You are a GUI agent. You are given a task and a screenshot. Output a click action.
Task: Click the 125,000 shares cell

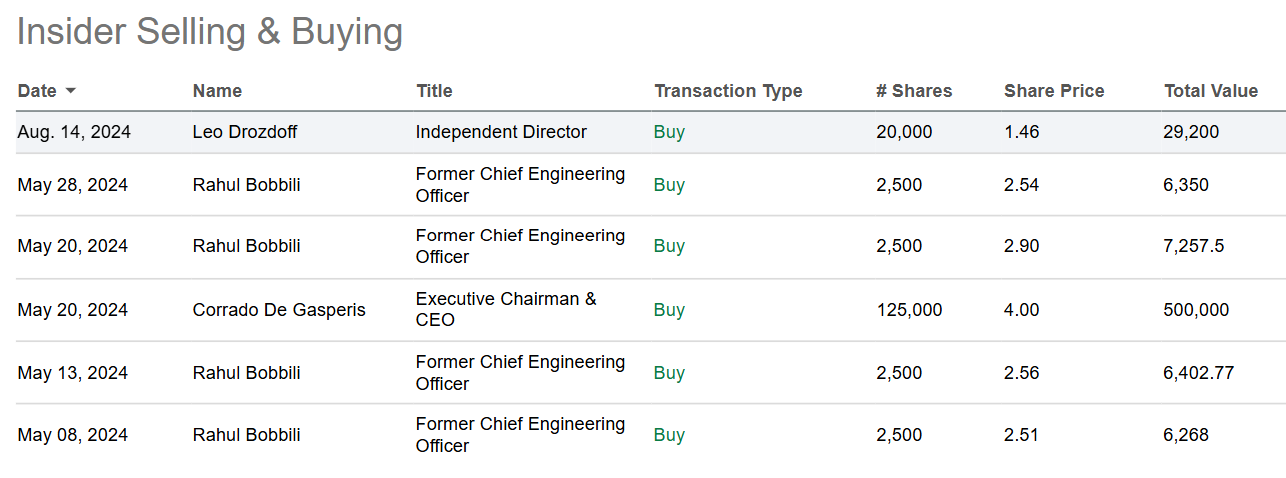pyautogui.click(x=909, y=310)
